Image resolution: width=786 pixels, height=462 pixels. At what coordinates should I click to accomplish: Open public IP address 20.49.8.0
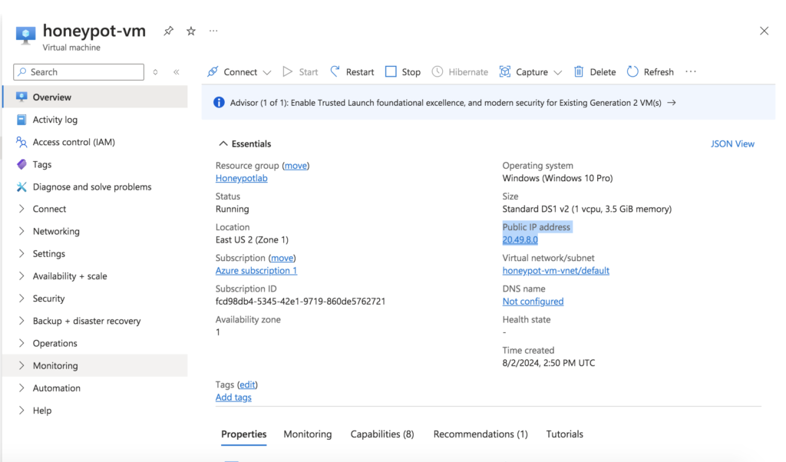(520, 240)
